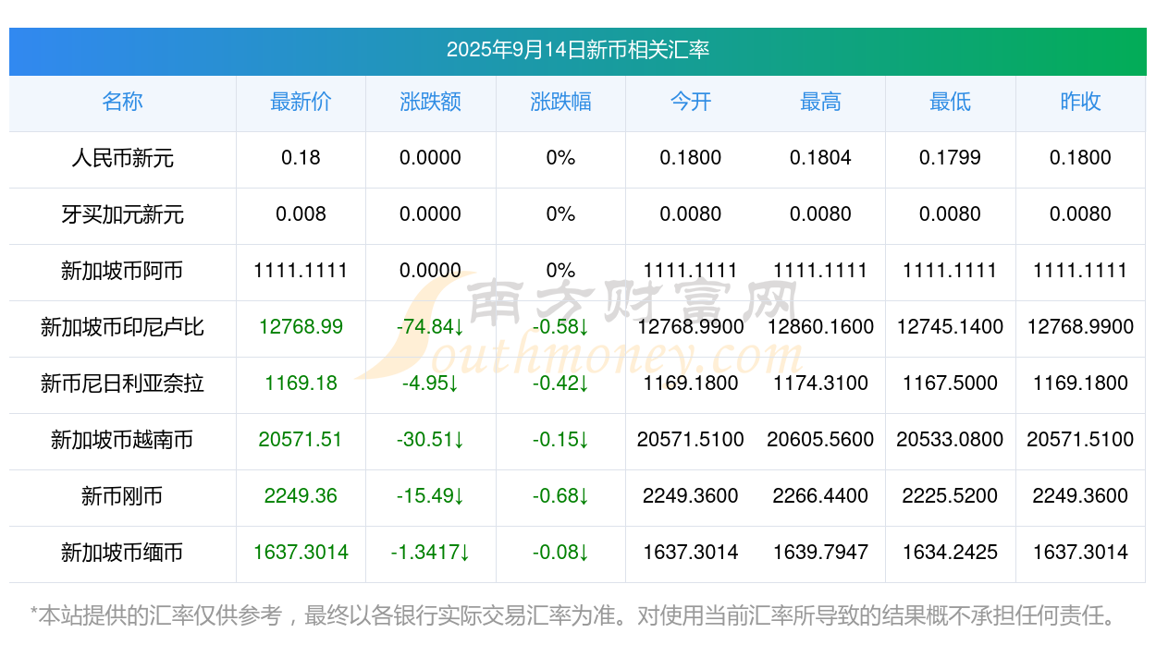Image resolution: width=1156 pixels, height=645 pixels.
Task: Click the row name 新加坡币印尼卢比
Action: tap(123, 327)
